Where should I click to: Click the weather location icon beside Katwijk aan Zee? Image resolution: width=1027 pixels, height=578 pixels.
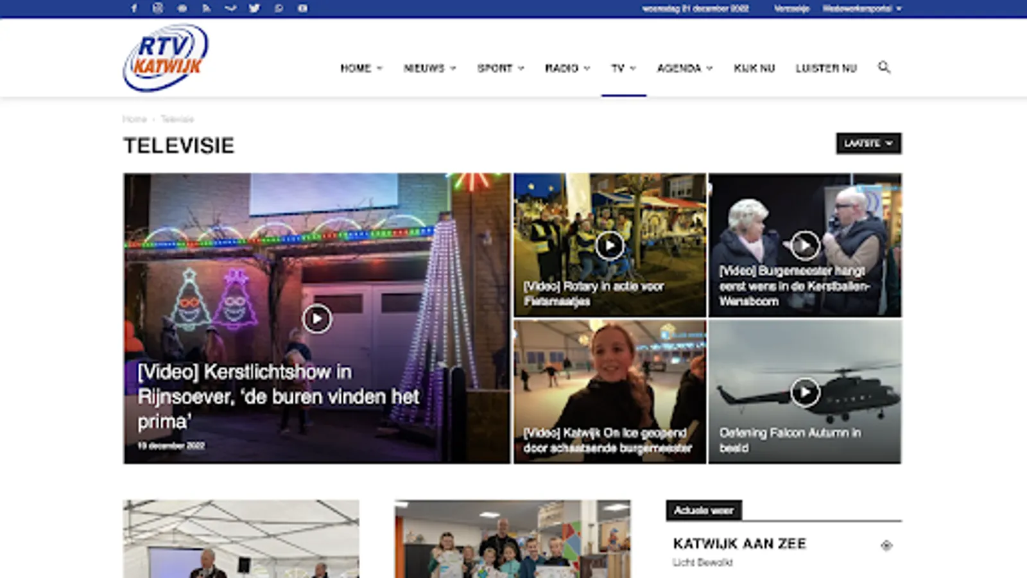click(886, 545)
